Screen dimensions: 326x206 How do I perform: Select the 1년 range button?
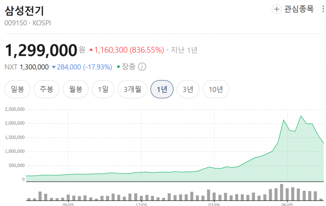pos(162,89)
